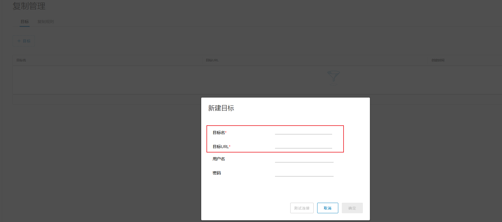Focus the 用户名 input field
The width and height of the screenshot is (502, 222).
[304, 159]
